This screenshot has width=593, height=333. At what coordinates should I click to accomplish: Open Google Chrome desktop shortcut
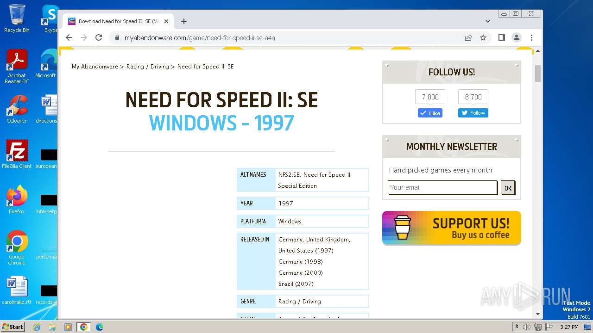coord(17,248)
